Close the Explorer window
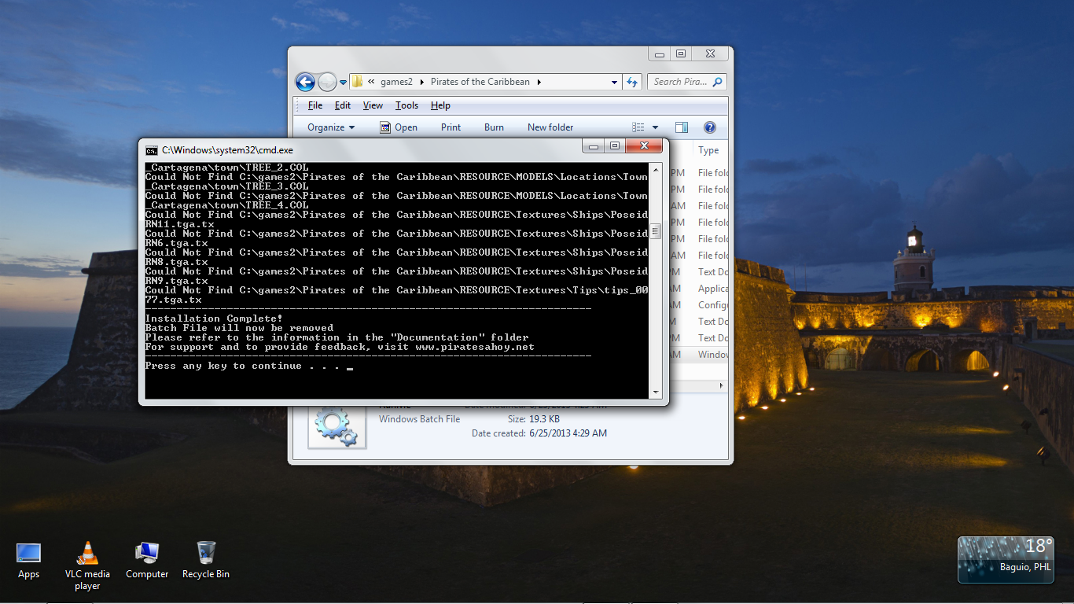Image resolution: width=1074 pixels, height=604 pixels. pos(709,54)
